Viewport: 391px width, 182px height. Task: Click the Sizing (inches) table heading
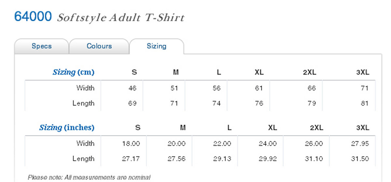coord(67,127)
